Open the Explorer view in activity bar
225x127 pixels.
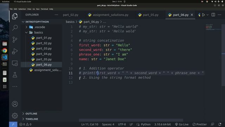point(15,16)
